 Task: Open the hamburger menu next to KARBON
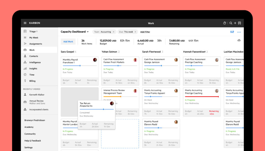(25, 23)
